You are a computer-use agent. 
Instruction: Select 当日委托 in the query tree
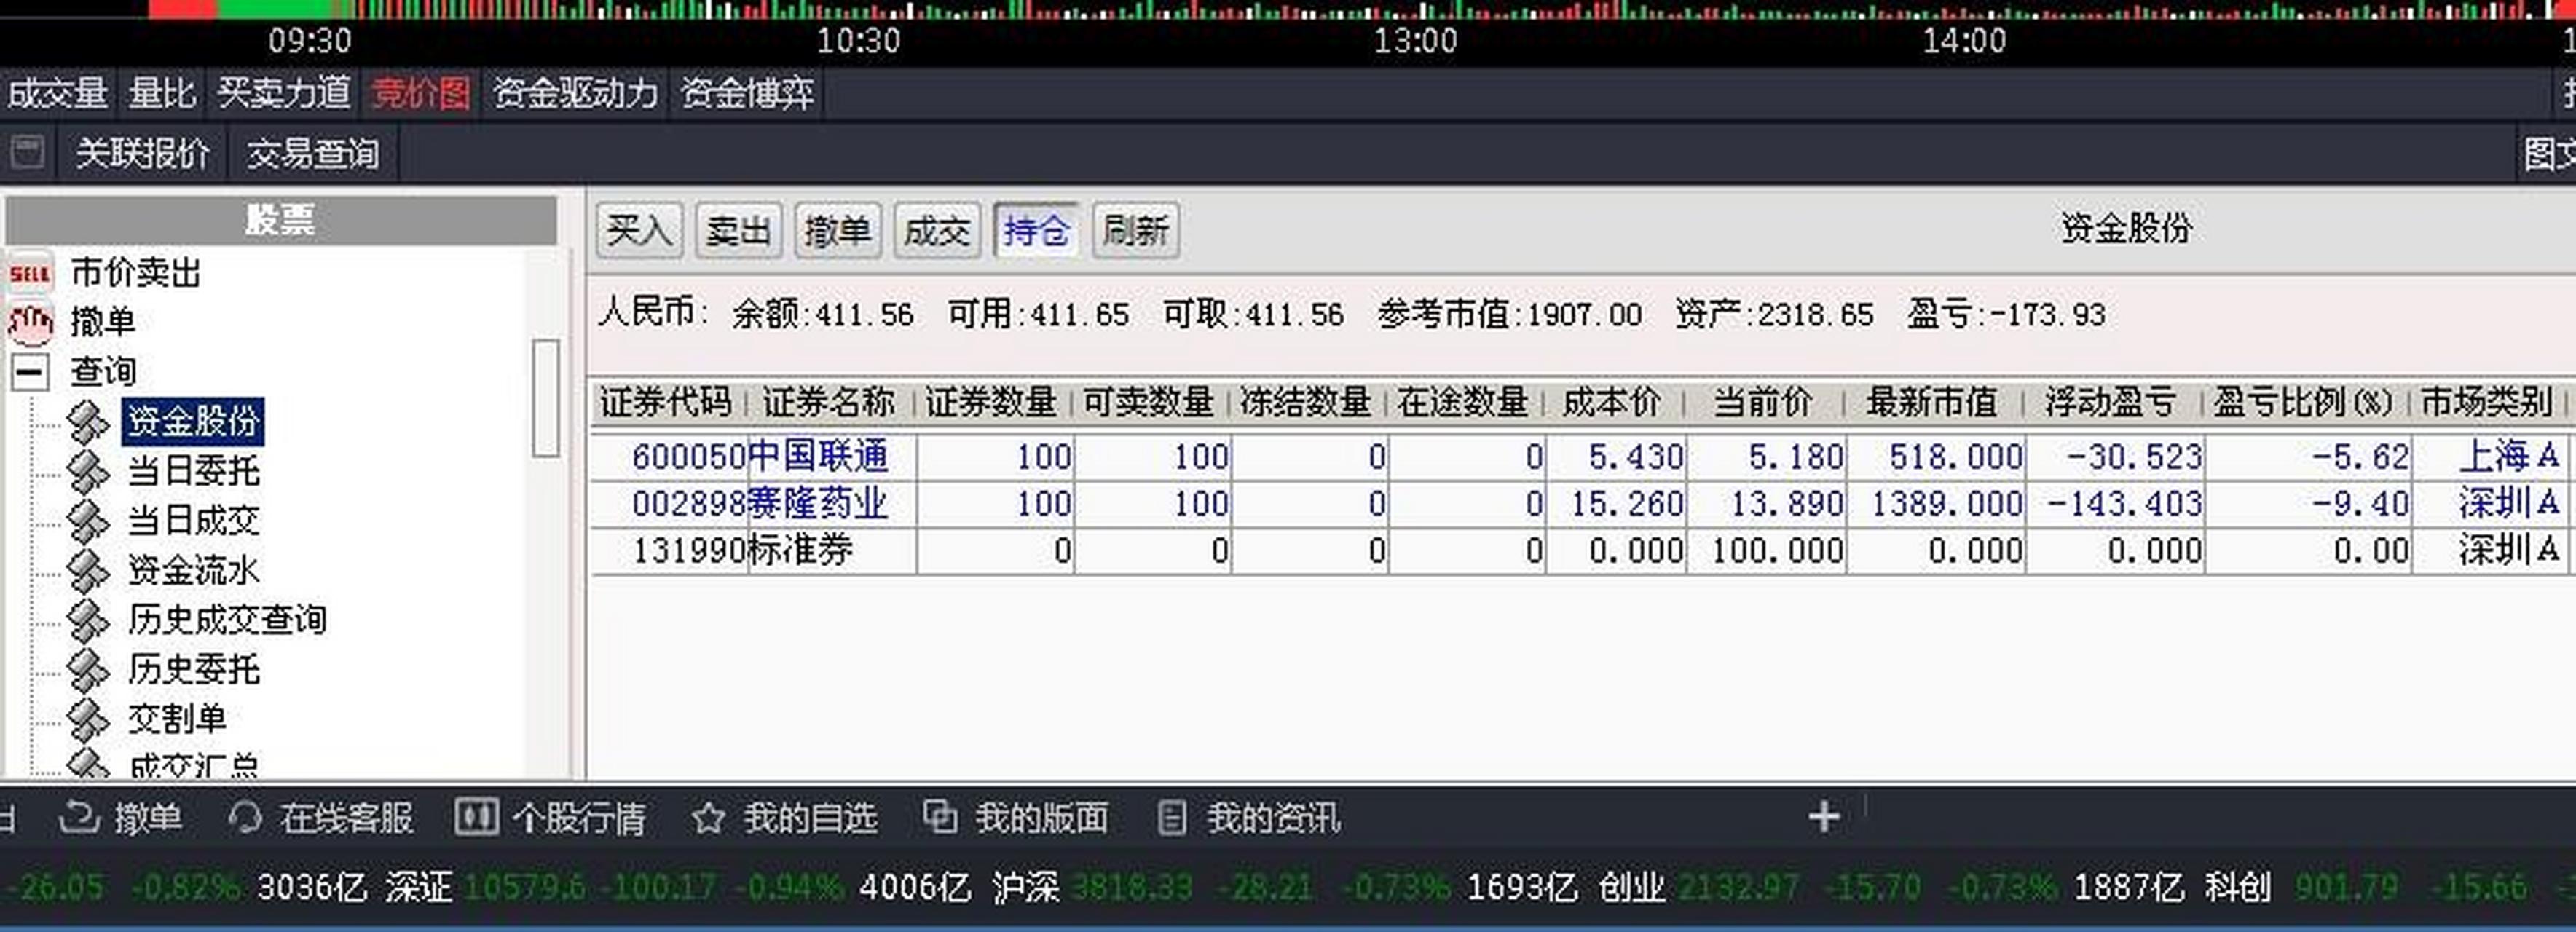point(193,471)
